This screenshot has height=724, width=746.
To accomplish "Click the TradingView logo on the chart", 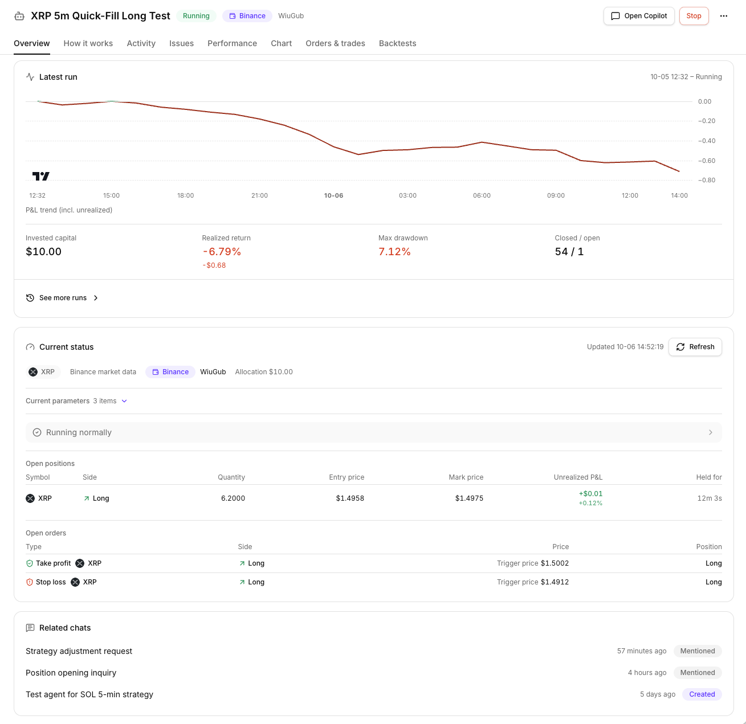I will pyautogui.click(x=41, y=176).
